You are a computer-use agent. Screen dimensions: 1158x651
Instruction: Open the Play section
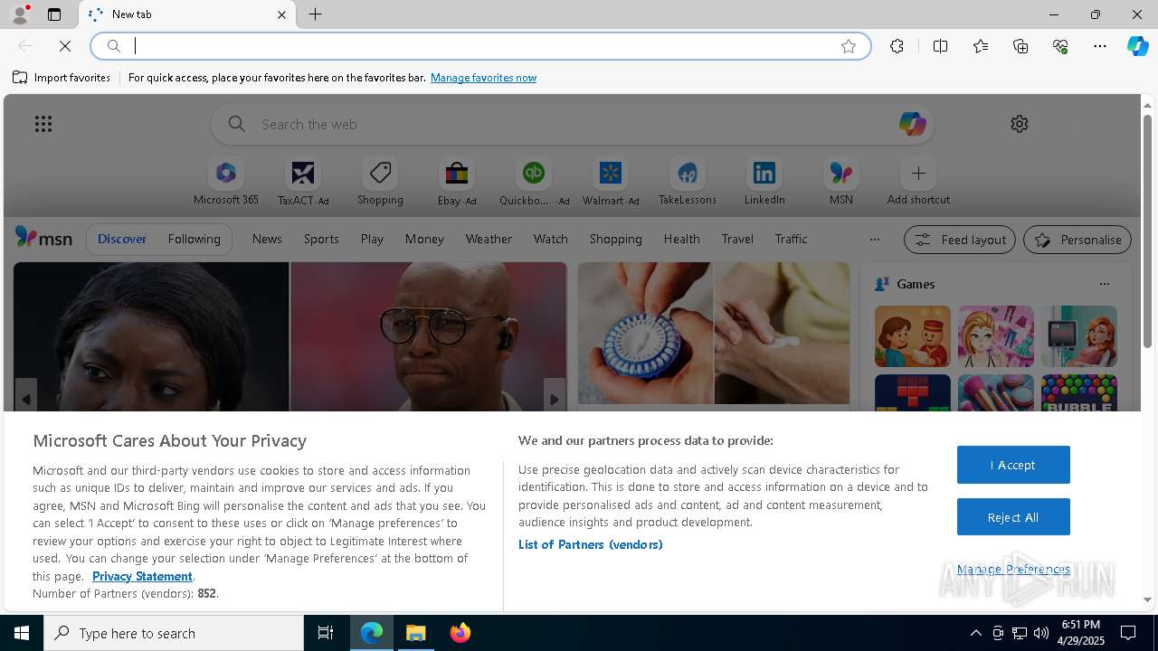click(372, 239)
